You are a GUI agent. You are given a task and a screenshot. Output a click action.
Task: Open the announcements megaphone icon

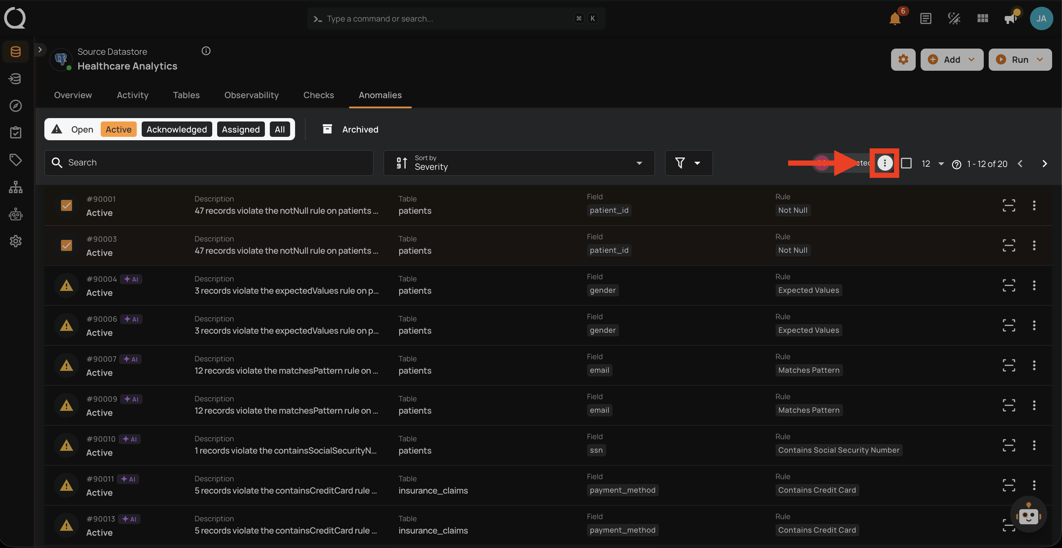click(1011, 18)
